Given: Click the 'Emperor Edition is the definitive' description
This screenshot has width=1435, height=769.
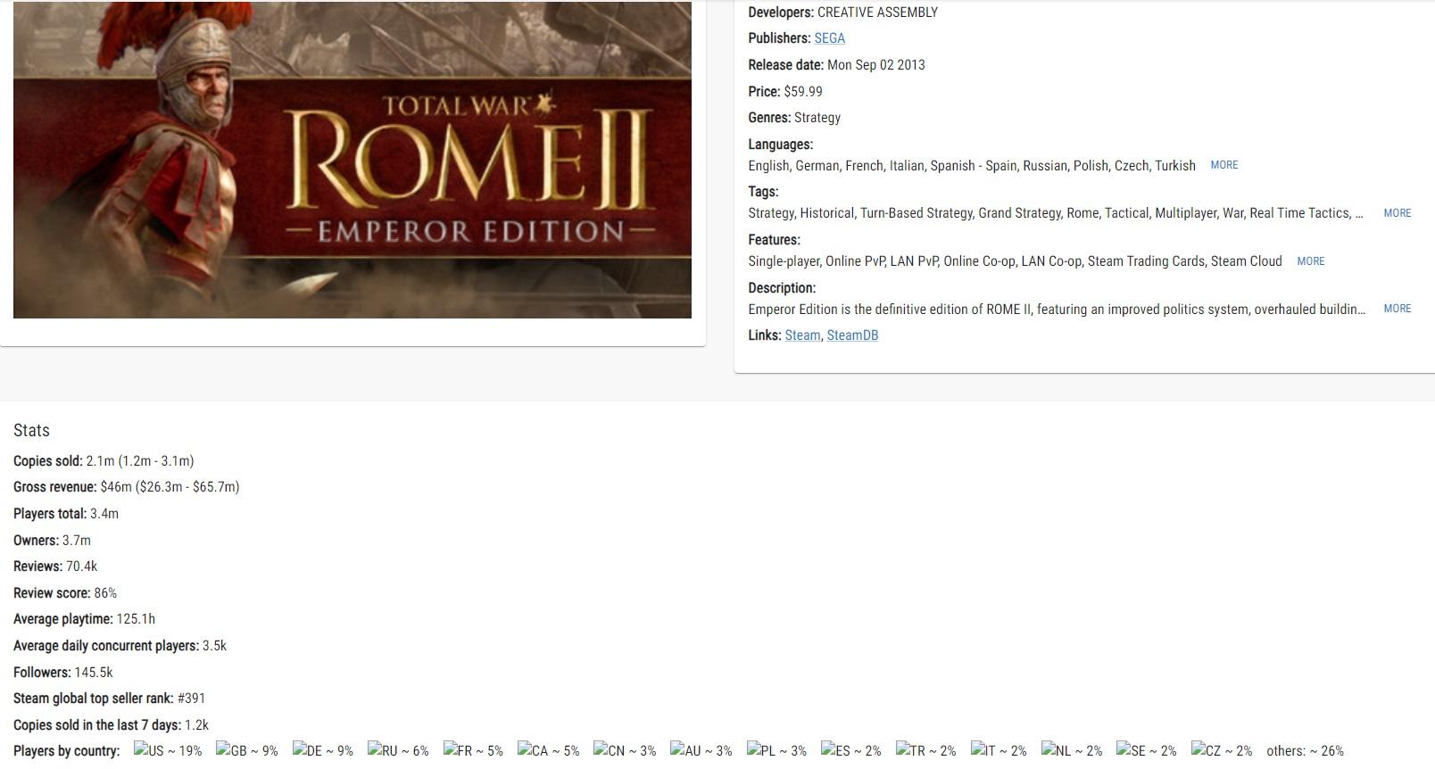Looking at the screenshot, I should [1057, 310].
